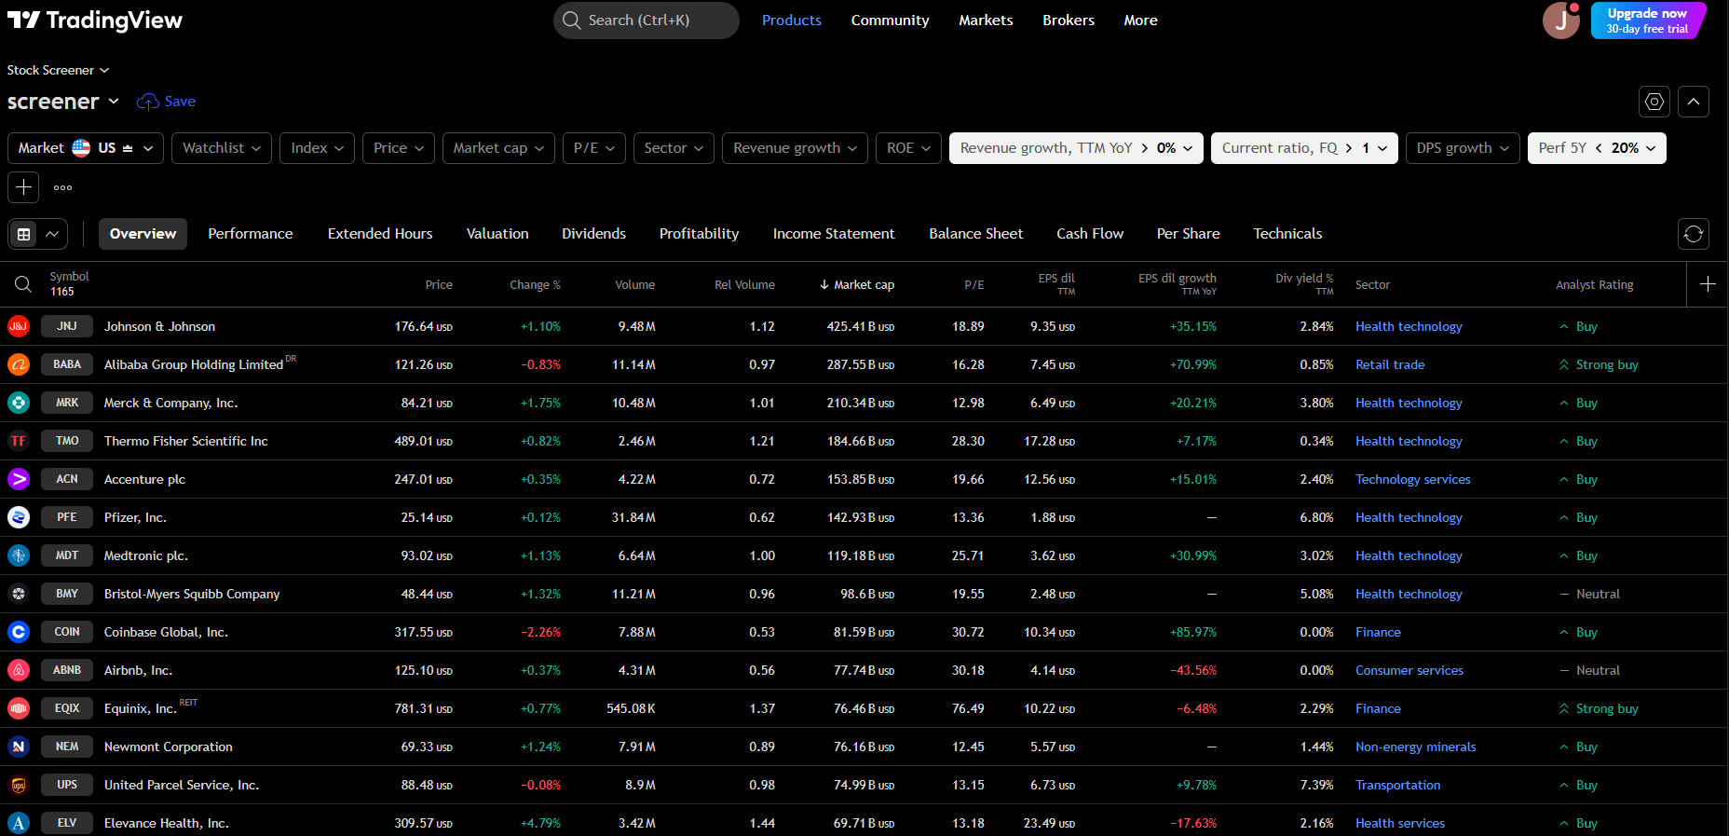Open the Markets menu item
Image resolution: width=1729 pixels, height=836 pixels.
click(x=986, y=21)
